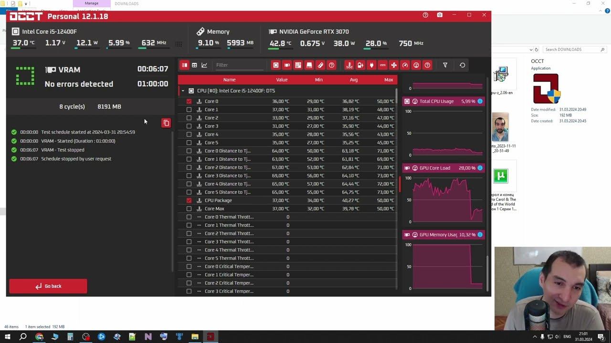The height and width of the screenshot is (343, 611).
Task: Click NVIDIA GeForce RTX 3070 header label
Action: 314,31
